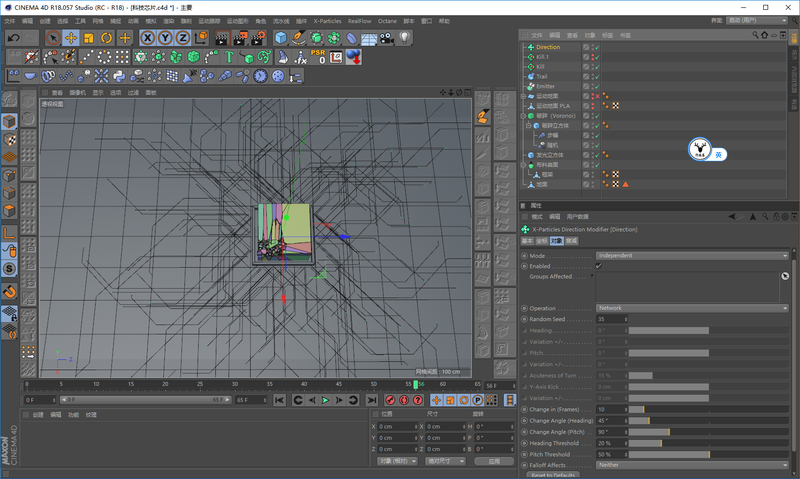Image resolution: width=800 pixels, height=479 pixels.
Task: Open the Octane menu
Action: tap(387, 21)
